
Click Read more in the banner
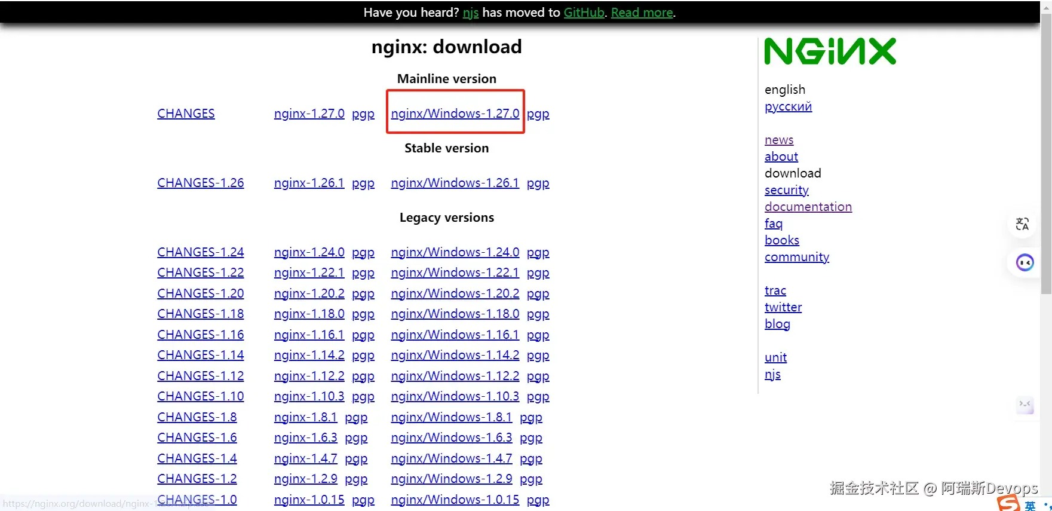point(642,13)
